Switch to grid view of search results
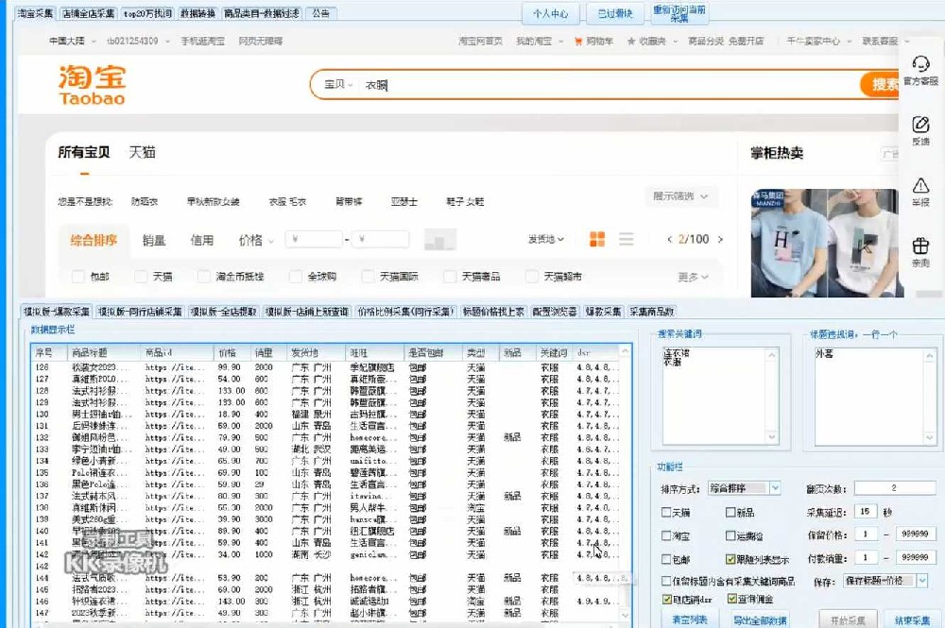 [x=597, y=239]
